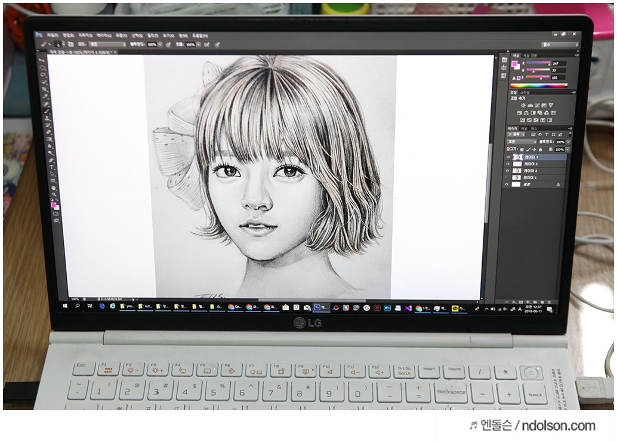Screen dimensions: 617x441
Task: Select the Eraser tool
Action: 49,132
